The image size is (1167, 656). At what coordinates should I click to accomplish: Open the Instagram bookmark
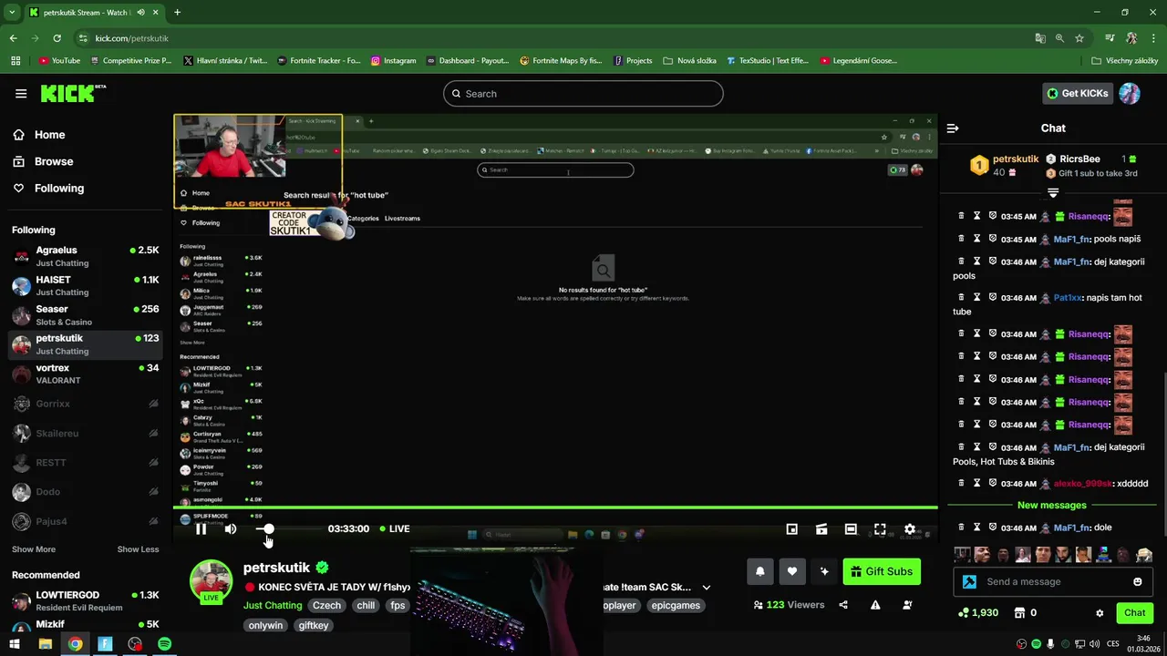coord(393,61)
